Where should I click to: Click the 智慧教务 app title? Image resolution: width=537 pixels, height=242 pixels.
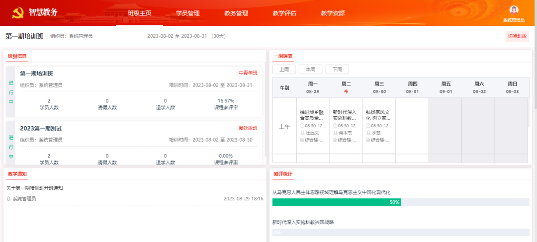click(x=43, y=12)
